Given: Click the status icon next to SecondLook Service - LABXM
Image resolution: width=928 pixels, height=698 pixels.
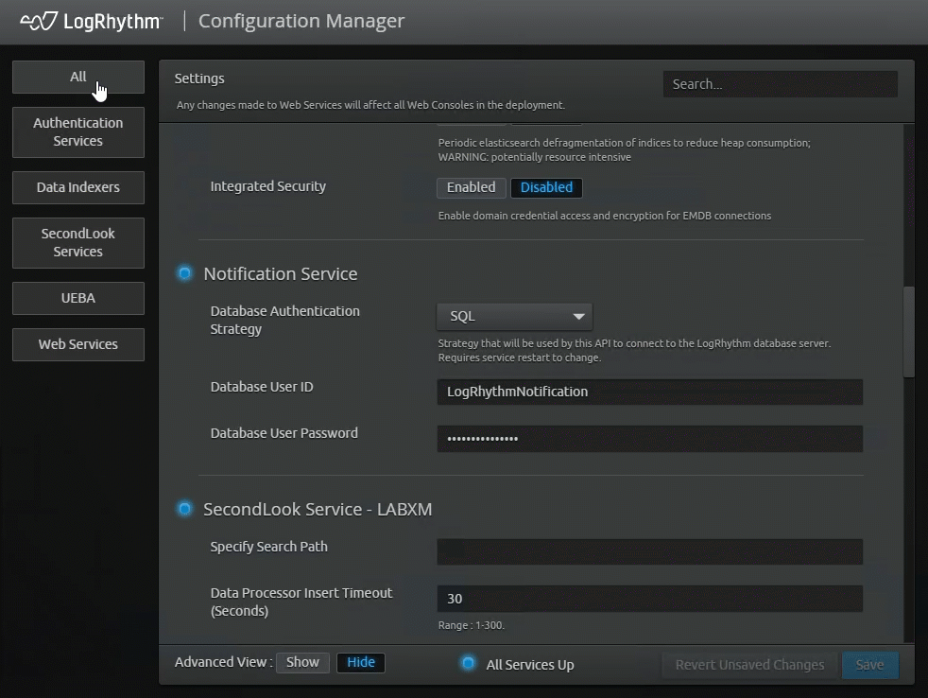Looking at the screenshot, I should (184, 509).
